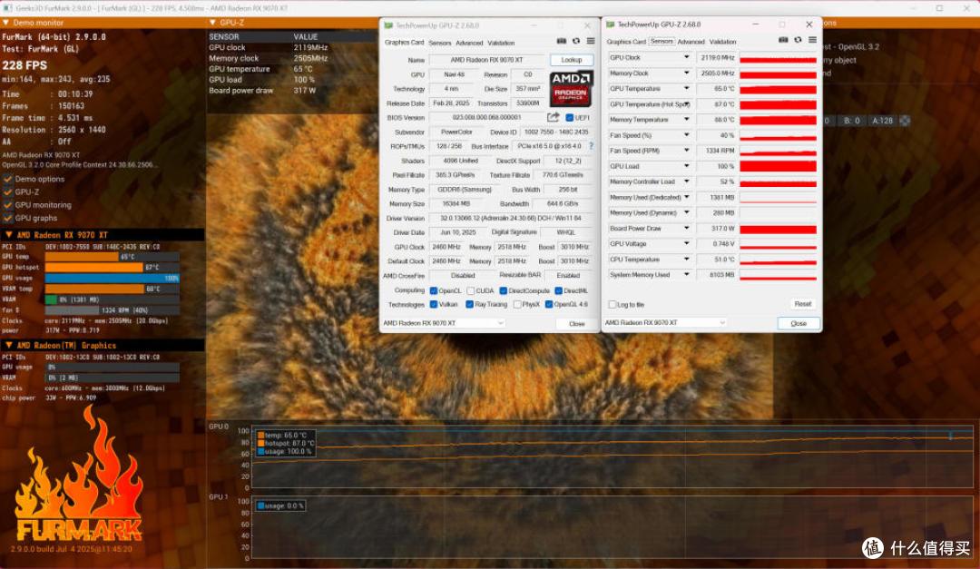This screenshot has height=569, width=980.
Task: Open GPU selector combo in Sensors window
Action: (x=665, y=323)
